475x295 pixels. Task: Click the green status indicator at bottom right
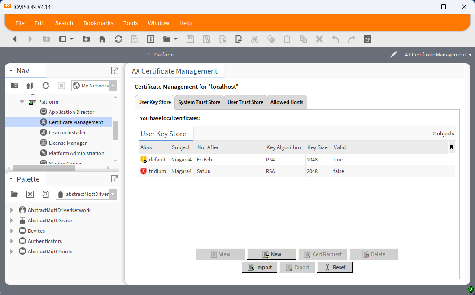coord(470,290)
